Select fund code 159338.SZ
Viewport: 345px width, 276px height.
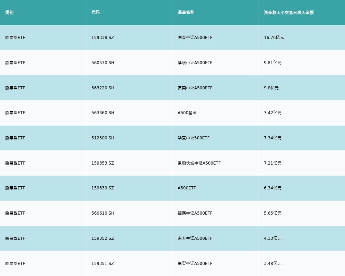click(102, 38)
